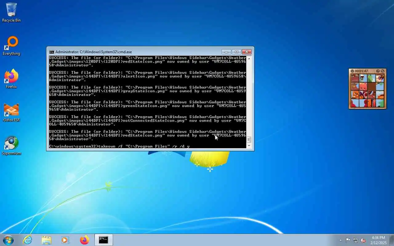Open the cmd window system menu icon
394x246 pixels.
(52, 52)
